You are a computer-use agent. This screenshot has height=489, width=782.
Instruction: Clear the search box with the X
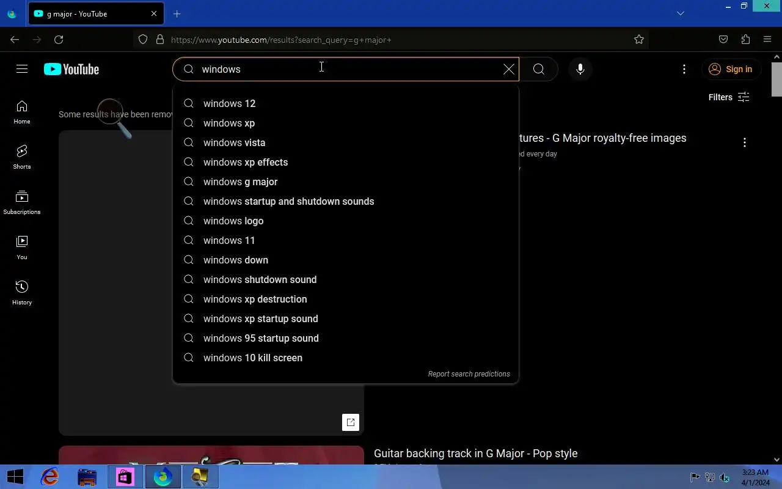(508, 69)
